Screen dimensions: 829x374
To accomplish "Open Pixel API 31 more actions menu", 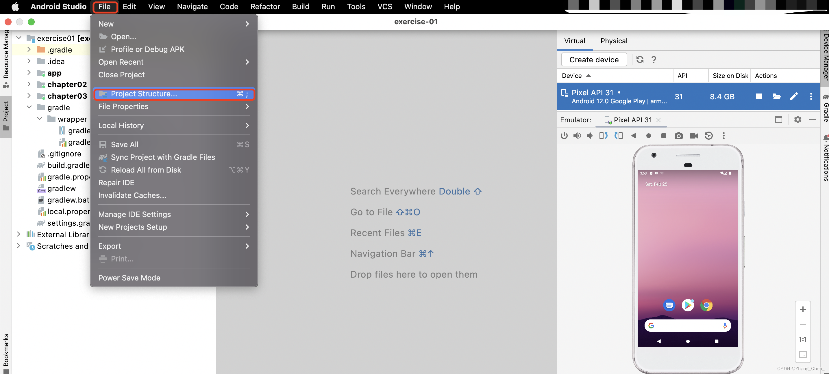I will pyautogui.click(x=811, y=96).
